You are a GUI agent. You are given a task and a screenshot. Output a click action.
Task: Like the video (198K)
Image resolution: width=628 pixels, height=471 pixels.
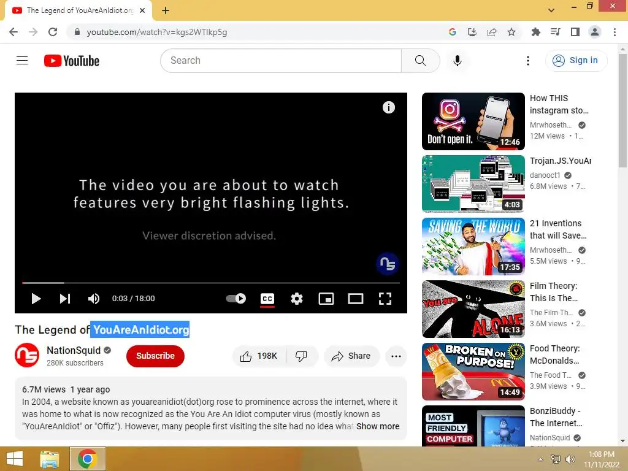click(259, 356)
